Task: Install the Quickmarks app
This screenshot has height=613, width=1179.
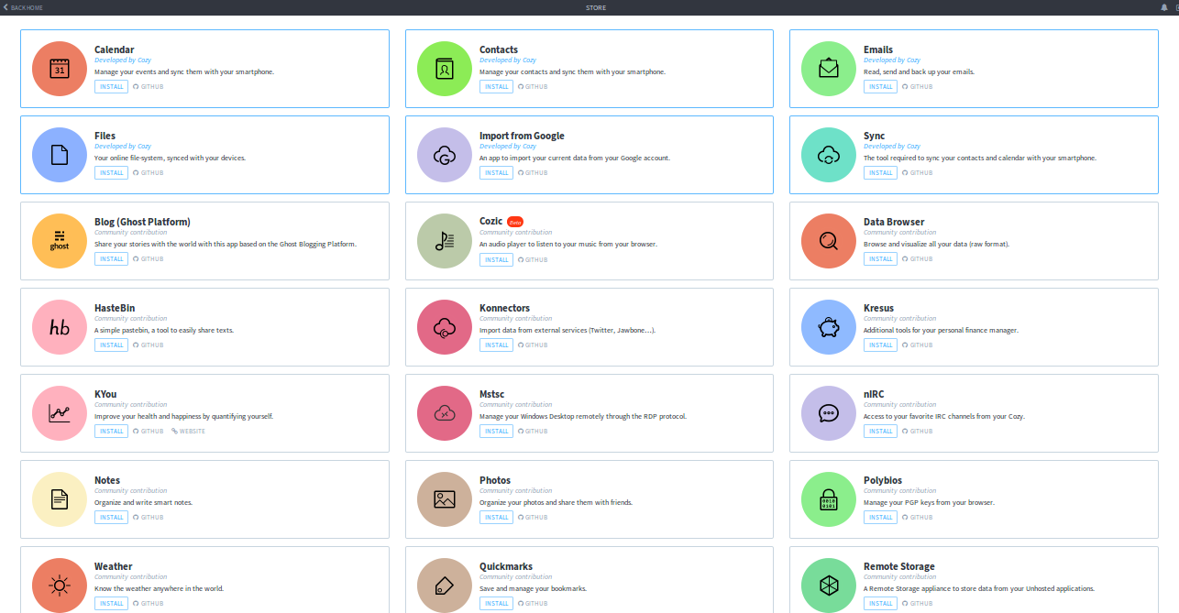Action: pyautogui.click(x=497, y=604)
